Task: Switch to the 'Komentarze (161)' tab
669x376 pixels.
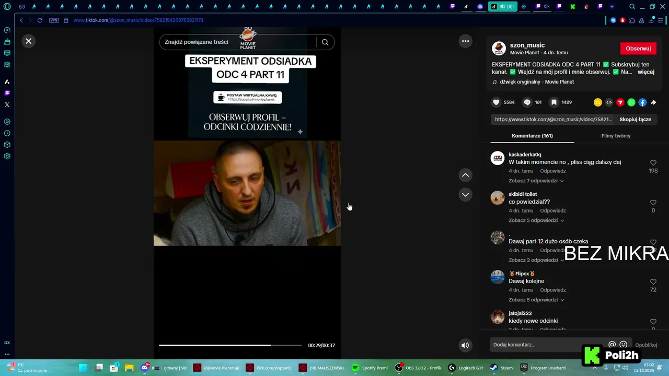Action: 532,136
